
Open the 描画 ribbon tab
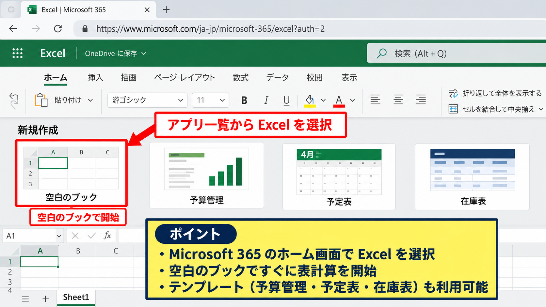coord(129,78)
